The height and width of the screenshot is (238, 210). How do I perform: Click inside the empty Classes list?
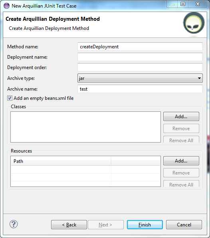[x=85, y=127]
